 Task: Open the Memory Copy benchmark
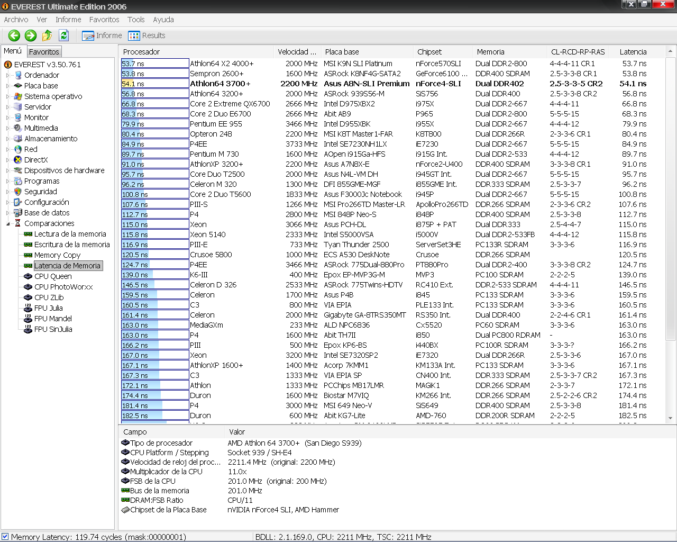58,255
